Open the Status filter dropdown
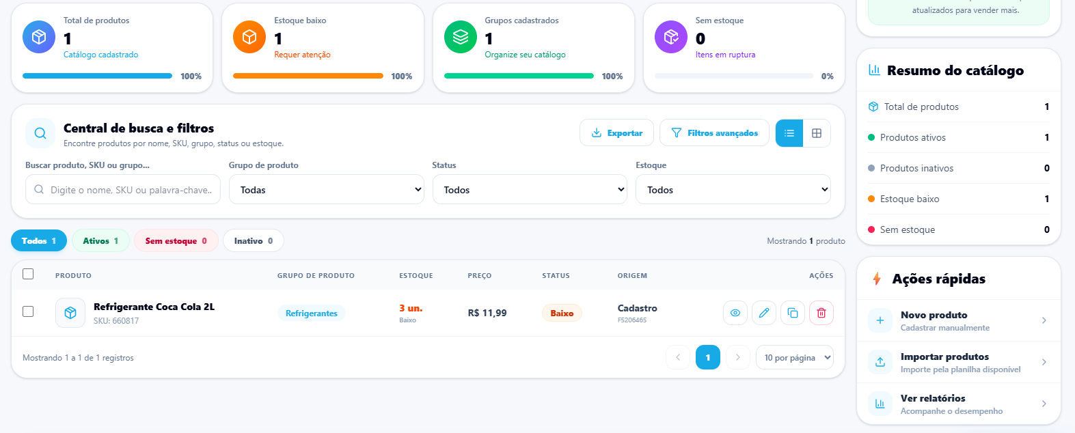The height and width of the screenshot is (433, 1075). [530, 189]
